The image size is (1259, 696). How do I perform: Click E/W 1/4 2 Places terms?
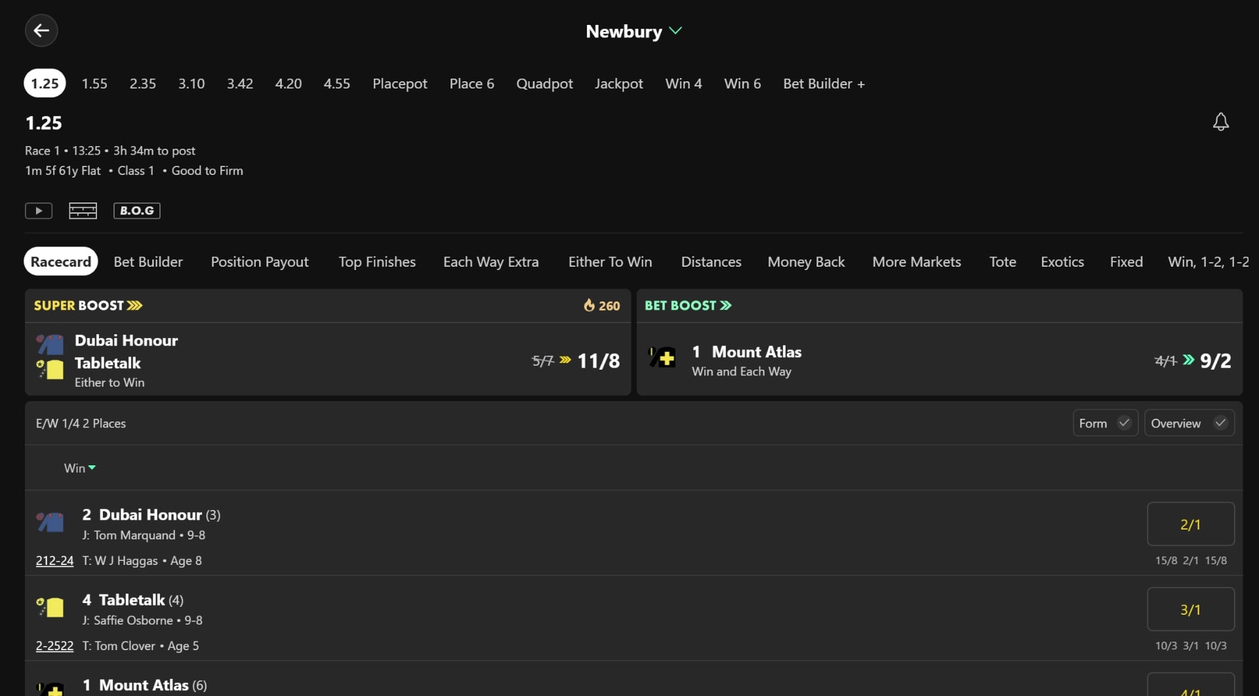[81, 423]
